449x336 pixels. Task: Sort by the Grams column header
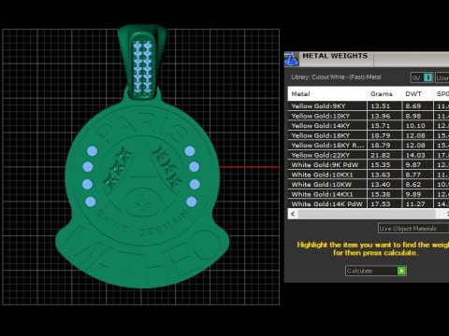384,94
